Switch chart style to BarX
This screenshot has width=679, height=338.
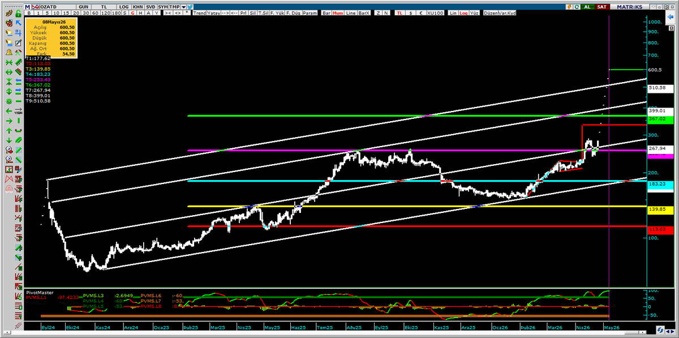[364, 13]
